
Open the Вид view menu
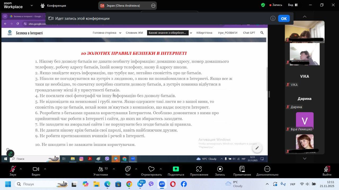coord(293,5)
